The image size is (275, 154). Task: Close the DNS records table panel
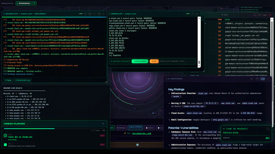(x=270, y=15)
